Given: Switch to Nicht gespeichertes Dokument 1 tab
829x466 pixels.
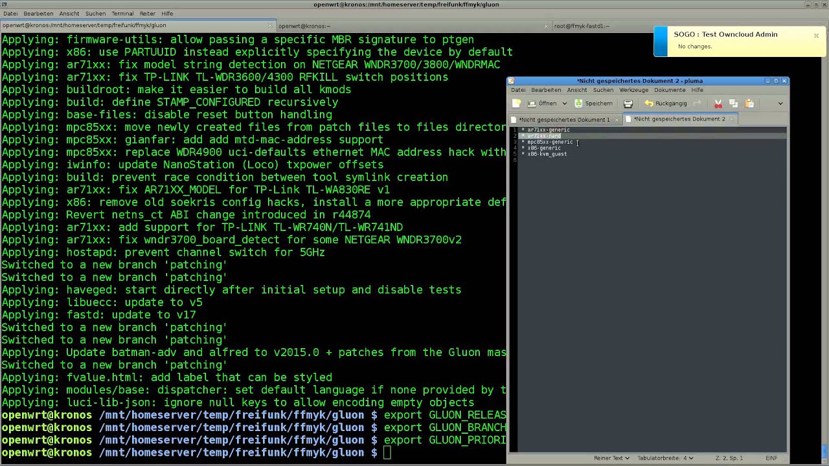Looking at the screenshot, I should tap(564, 120).
